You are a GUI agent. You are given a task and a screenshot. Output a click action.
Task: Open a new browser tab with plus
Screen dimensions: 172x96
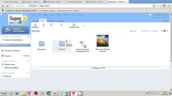point(131,2)
